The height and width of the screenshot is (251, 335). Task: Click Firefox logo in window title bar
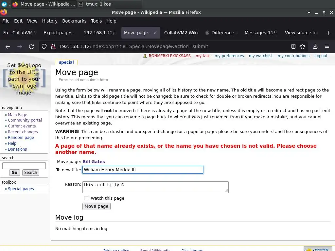click(x=4, y=12)
